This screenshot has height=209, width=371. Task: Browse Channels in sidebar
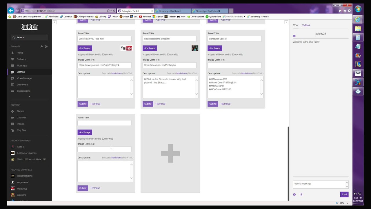pos(21,118)
